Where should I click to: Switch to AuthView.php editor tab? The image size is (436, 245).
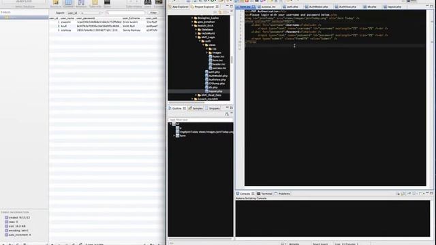click(x=345, y=7)
